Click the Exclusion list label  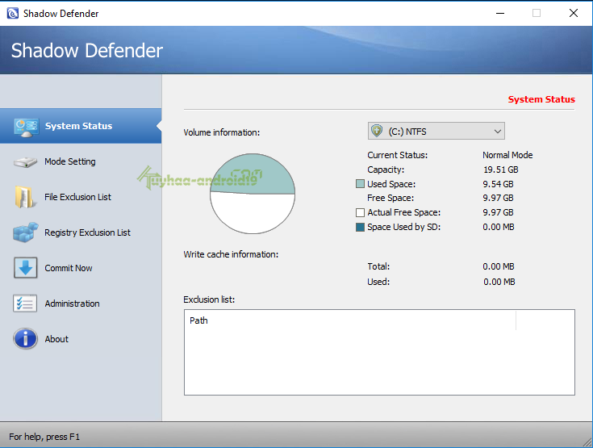[x=209, y=299]
